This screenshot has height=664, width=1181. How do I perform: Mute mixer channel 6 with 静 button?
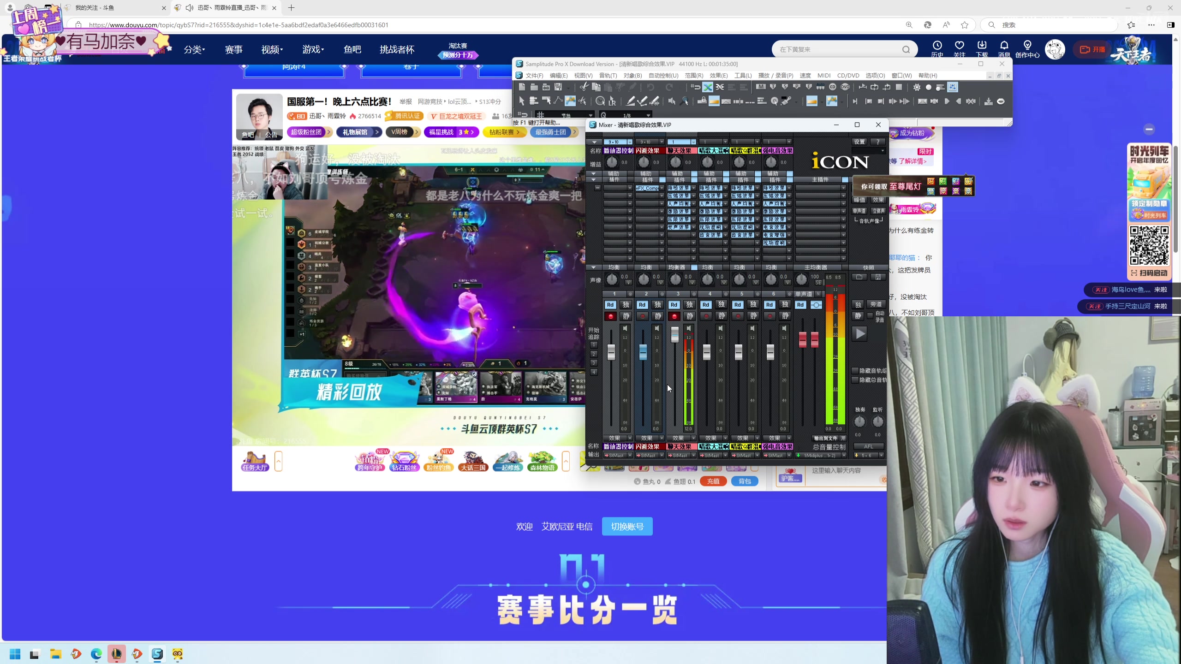[785, 316]
